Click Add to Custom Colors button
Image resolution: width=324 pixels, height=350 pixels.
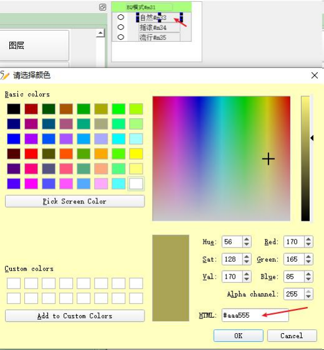click(x=75, y=316)
